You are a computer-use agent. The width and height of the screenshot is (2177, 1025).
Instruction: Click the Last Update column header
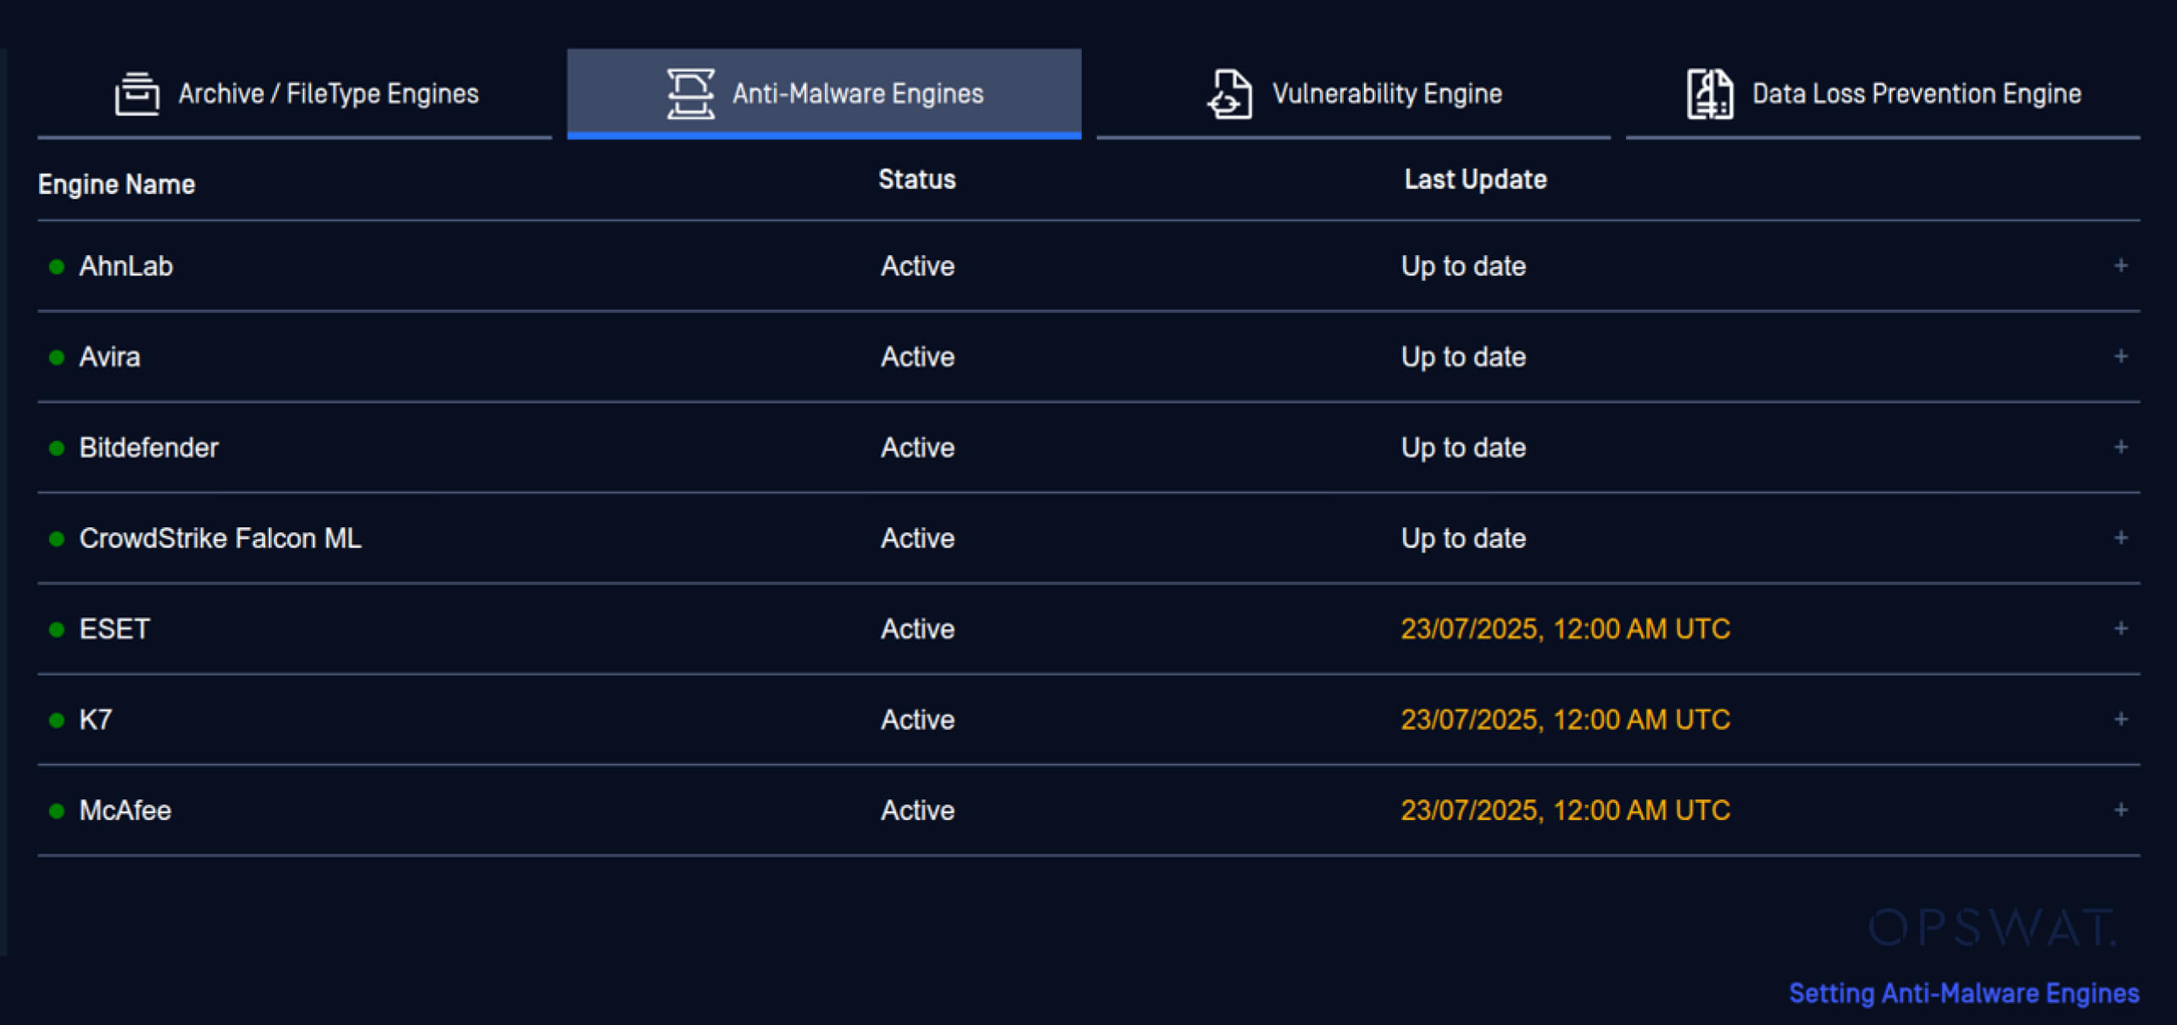pyautogui.click(x=1475, y=180)
